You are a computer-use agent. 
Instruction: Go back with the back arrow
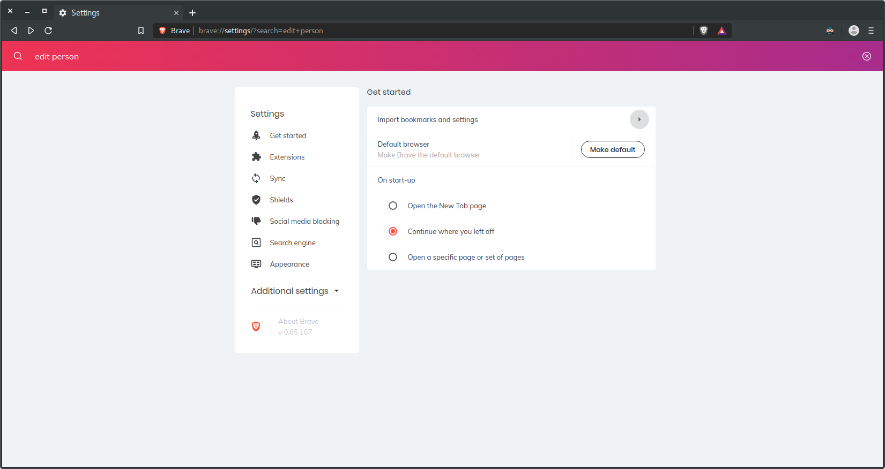(14, 31)
